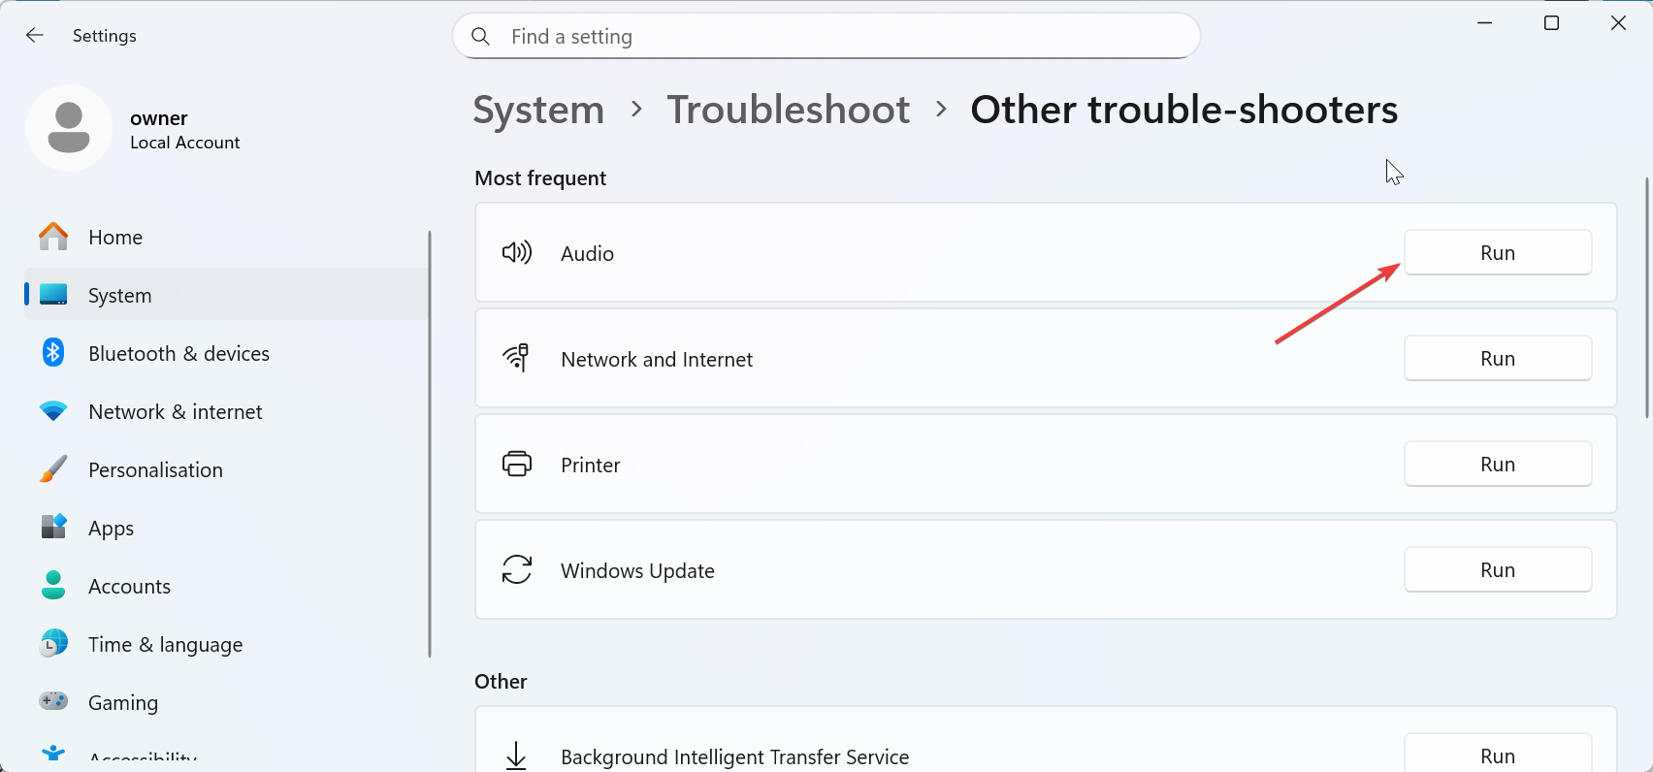Click the Time & language globe icon

53,643
